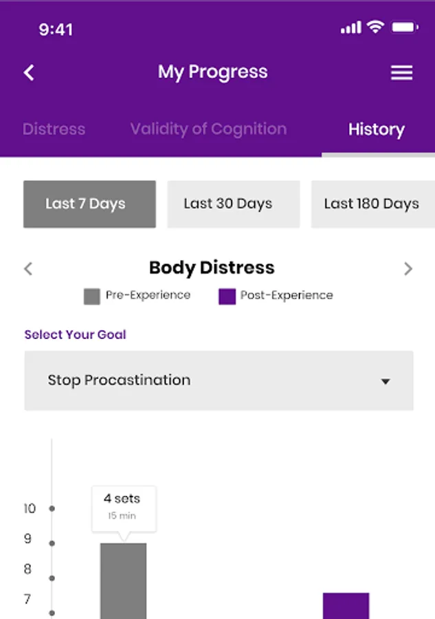Viewport: 435px width, 619px height.
Task: Click the purple Post-Experience legend swatch
Action: coord(227,296)
